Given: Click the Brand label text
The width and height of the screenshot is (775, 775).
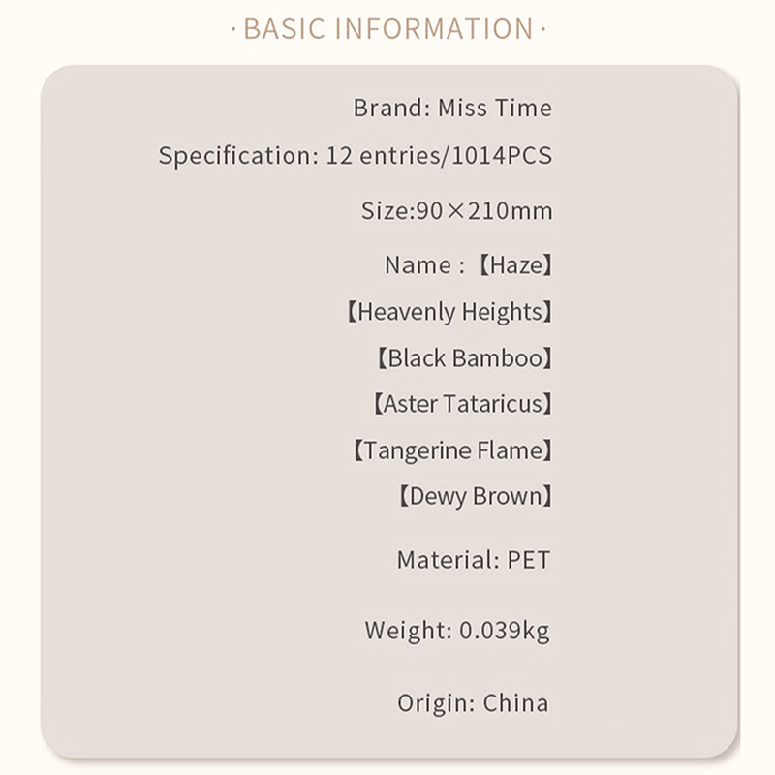Looking at the screenshot, I should coord(389,108).
